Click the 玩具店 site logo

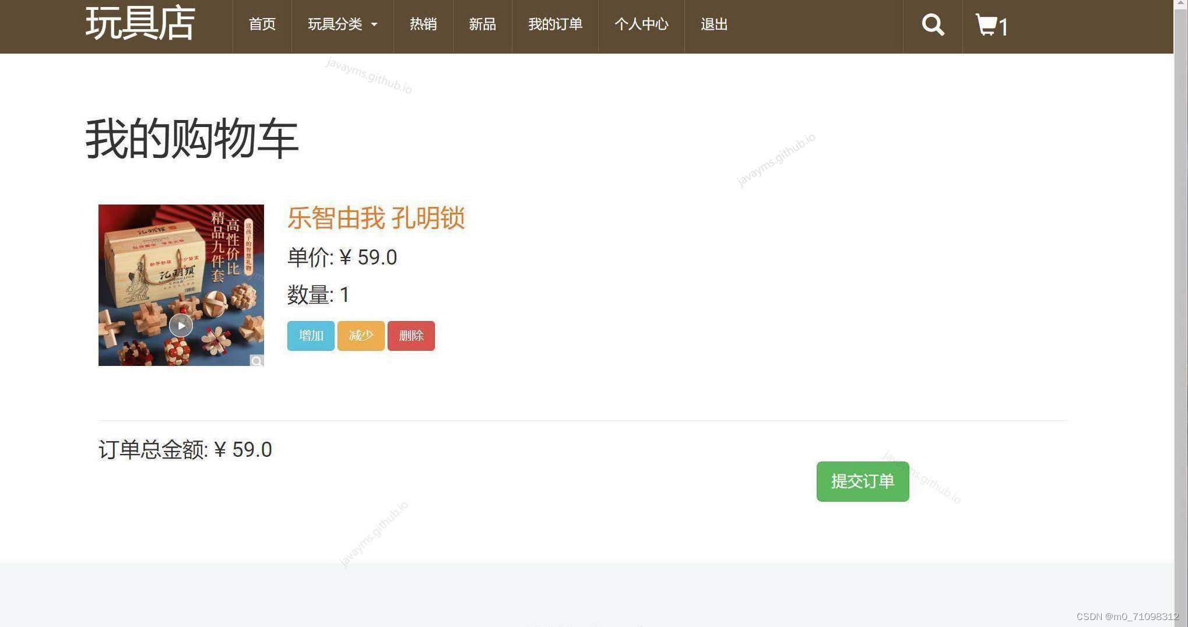[x=140, y=23]
